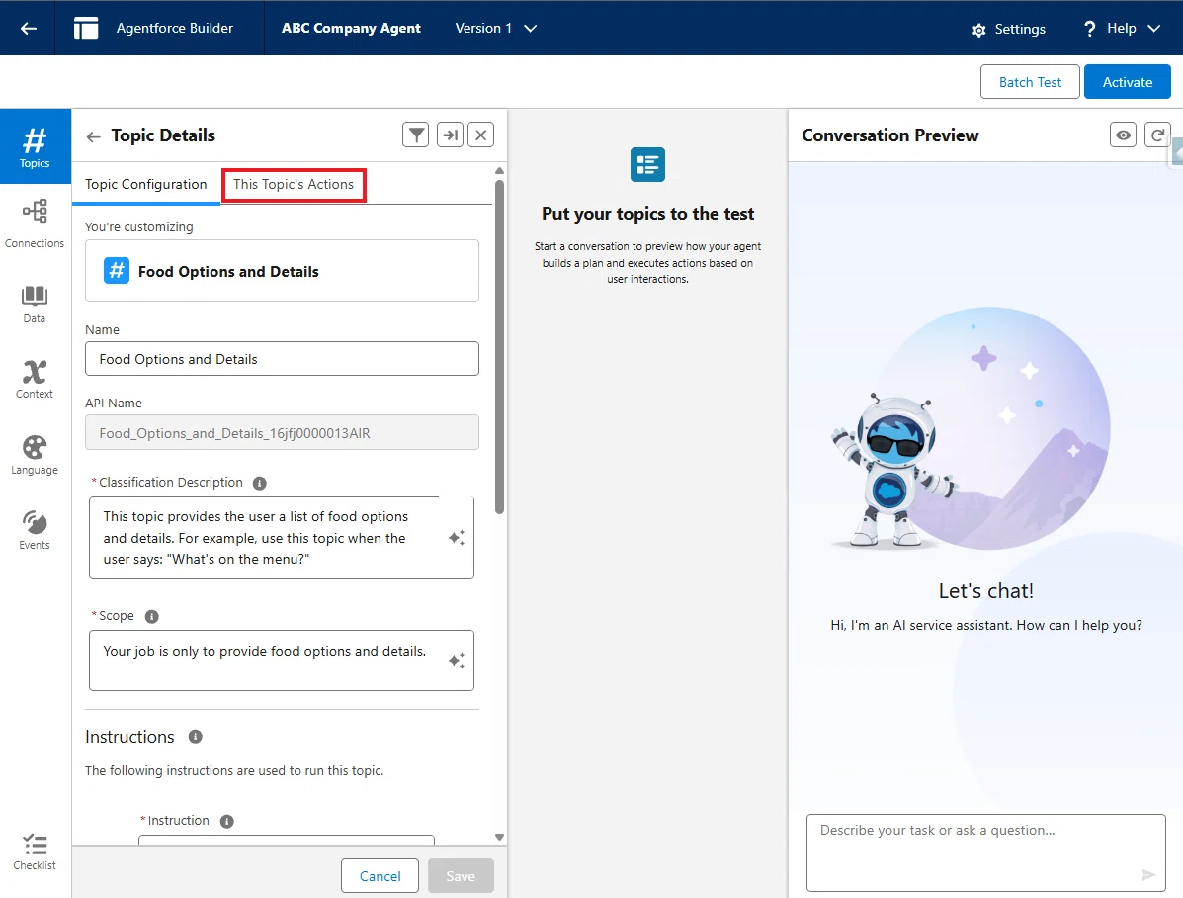Click the API Name field

point(283,433)
